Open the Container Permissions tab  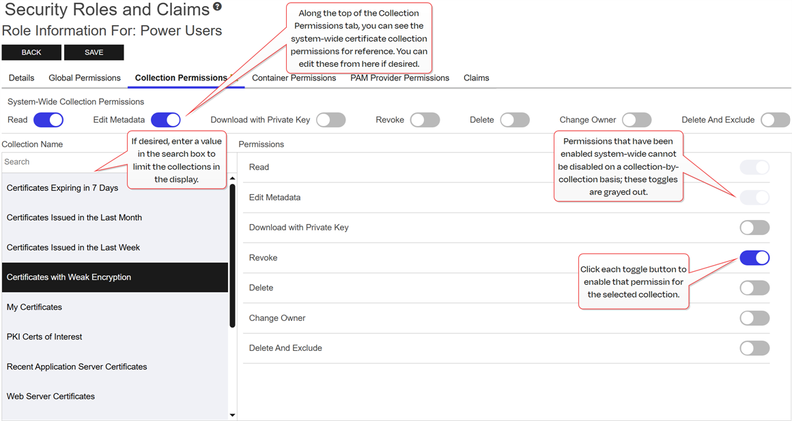click(294, 78)
